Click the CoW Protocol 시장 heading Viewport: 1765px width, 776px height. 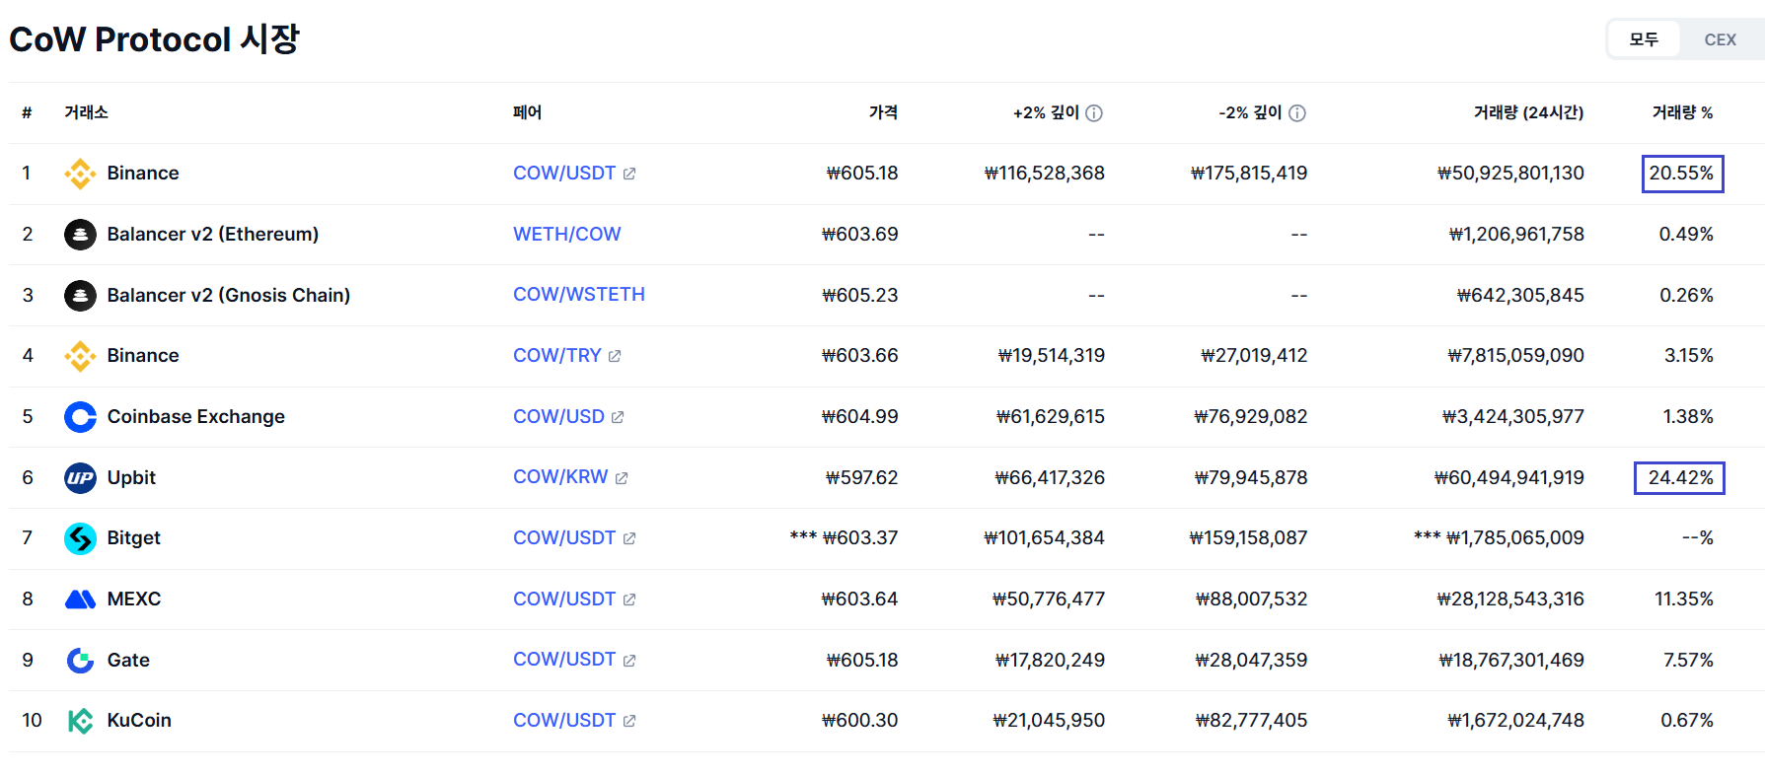pos(154,39)
